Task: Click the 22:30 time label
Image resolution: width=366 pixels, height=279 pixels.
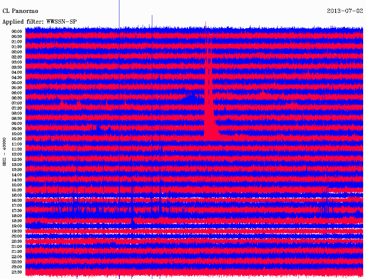Action: (16, 262)
